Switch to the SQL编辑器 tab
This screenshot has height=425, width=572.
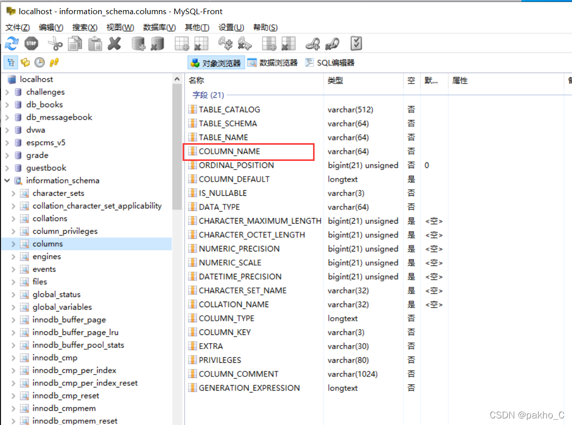point(330,63)
